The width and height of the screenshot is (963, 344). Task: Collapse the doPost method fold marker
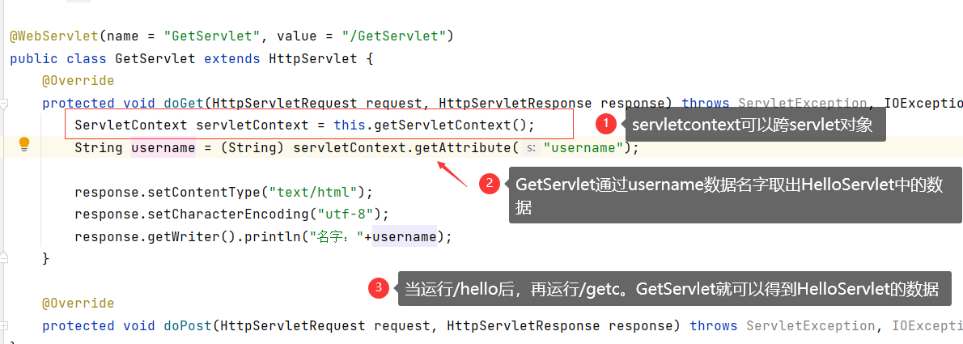click(x=4, y=325)
